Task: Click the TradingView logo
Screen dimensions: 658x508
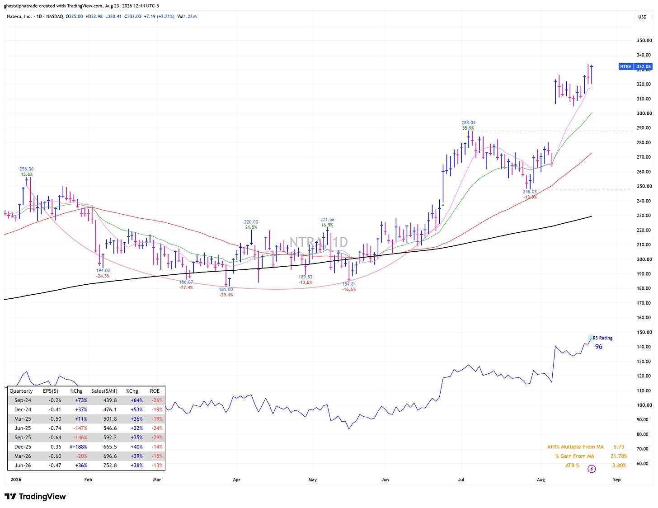Action: [x=35, y=496]
